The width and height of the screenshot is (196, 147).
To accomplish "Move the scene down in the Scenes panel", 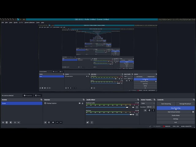I will (x=18, y=123).
